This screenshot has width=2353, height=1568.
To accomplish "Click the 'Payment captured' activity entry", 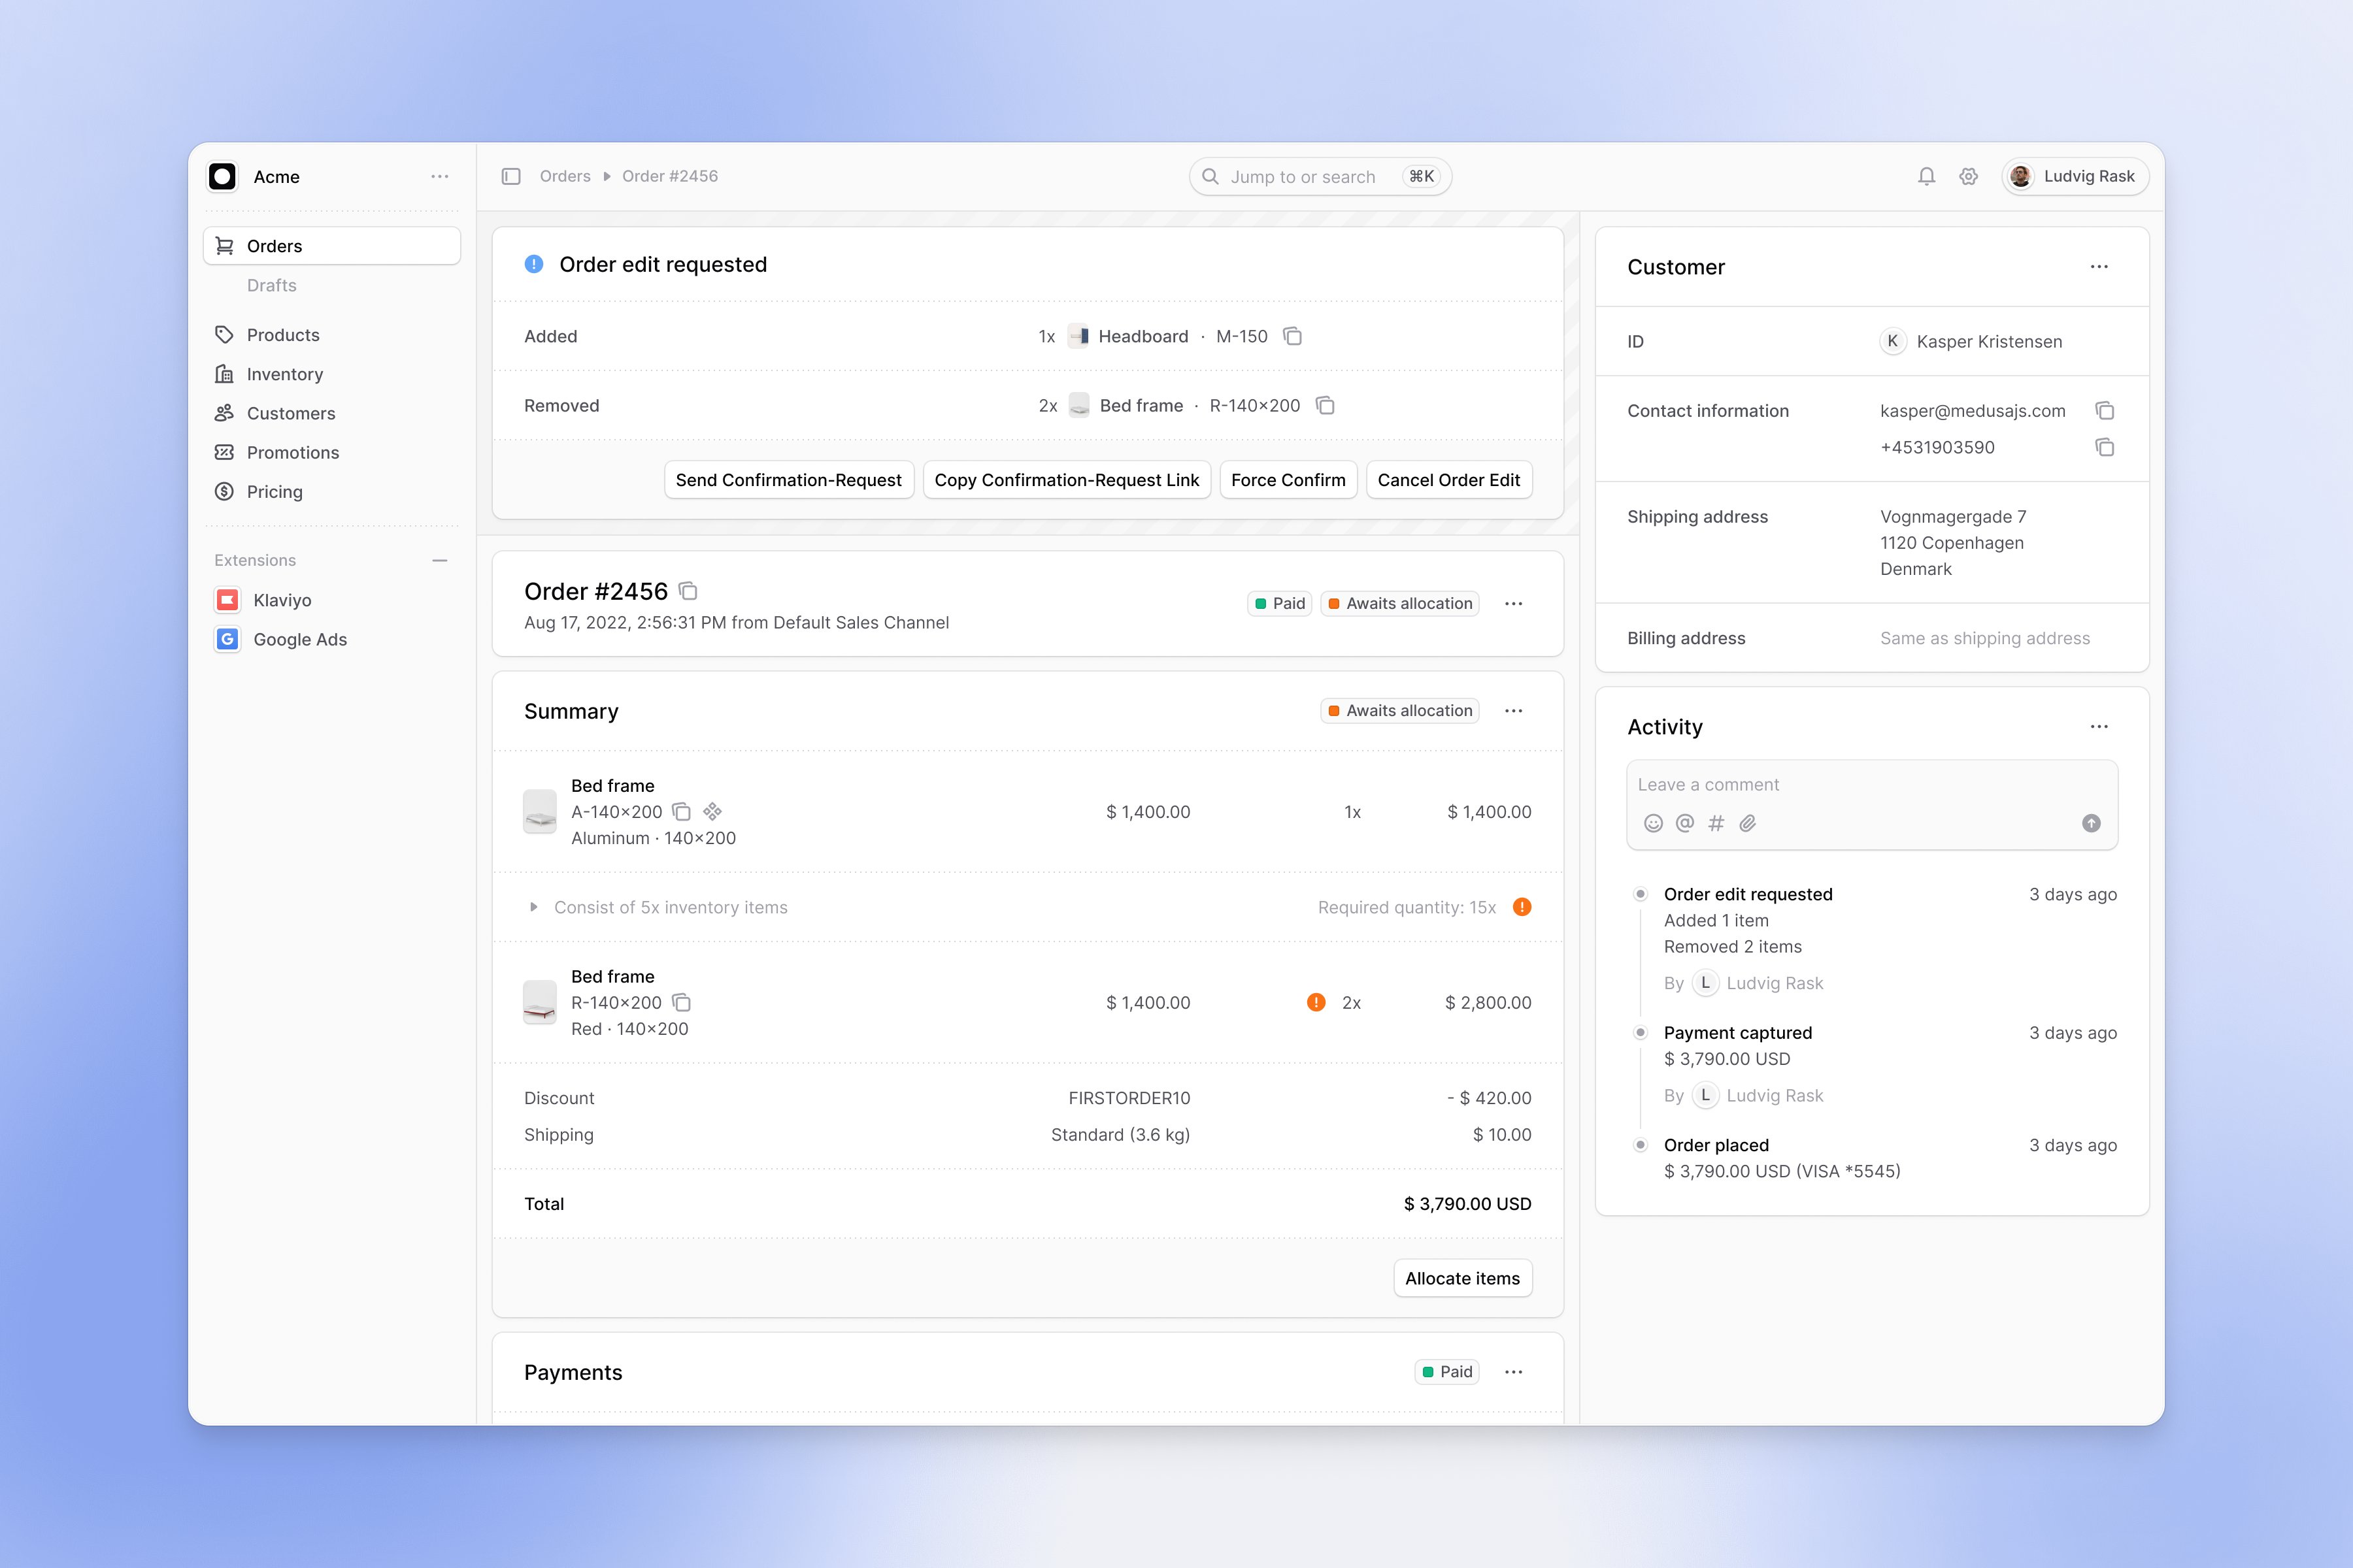I will [x=1738, y=1033].
